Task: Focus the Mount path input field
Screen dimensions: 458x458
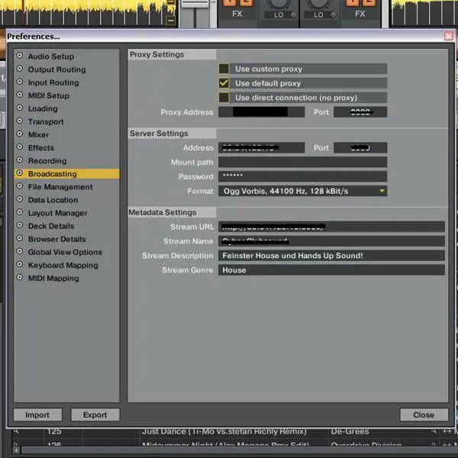Action: coord(302,163)
